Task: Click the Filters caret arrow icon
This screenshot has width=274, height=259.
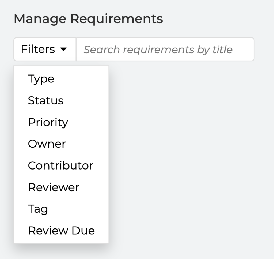Action: tap(63, 50)
